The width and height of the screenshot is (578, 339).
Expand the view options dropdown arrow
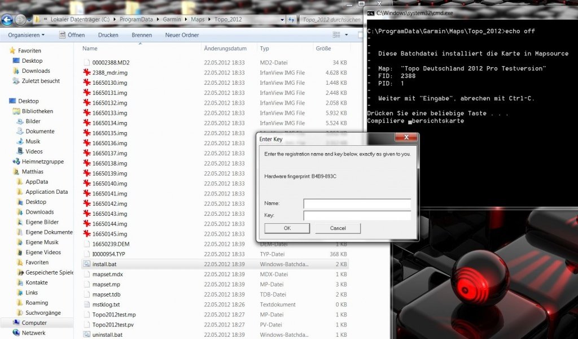(346, 34)
